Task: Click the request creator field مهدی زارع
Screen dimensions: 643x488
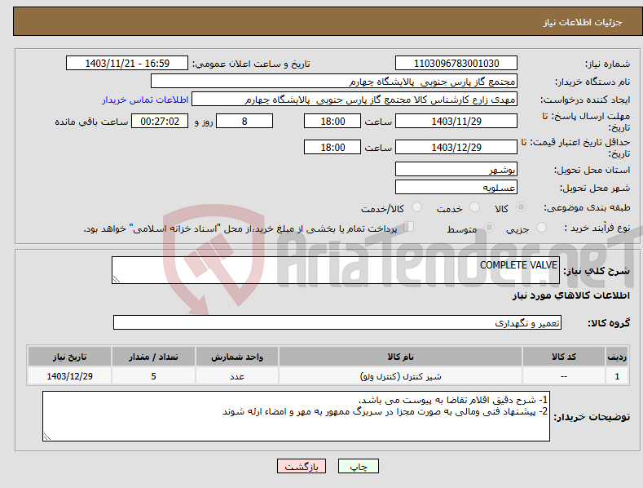Action: tap(355, 100)
